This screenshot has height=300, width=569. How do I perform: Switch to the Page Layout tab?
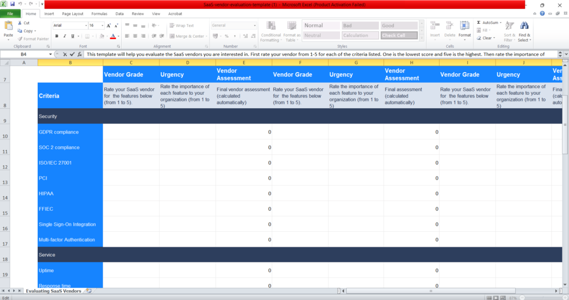[x=73, y=14]
